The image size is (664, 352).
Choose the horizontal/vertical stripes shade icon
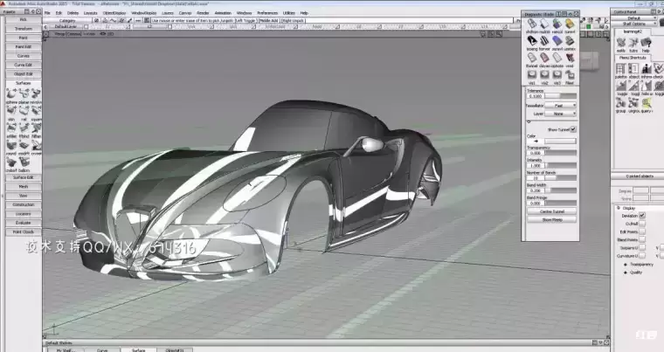pyautogui.click(x=544, y=41)
